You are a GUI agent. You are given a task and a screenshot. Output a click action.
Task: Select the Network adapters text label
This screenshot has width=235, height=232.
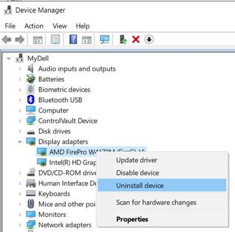[x=65, y=225]
